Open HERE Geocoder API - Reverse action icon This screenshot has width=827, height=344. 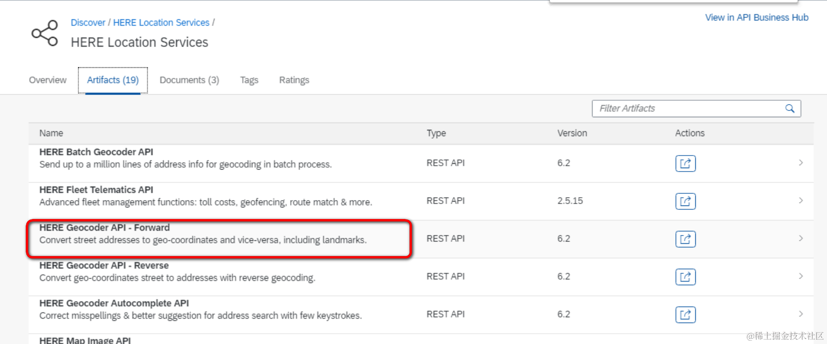(686, 277)
